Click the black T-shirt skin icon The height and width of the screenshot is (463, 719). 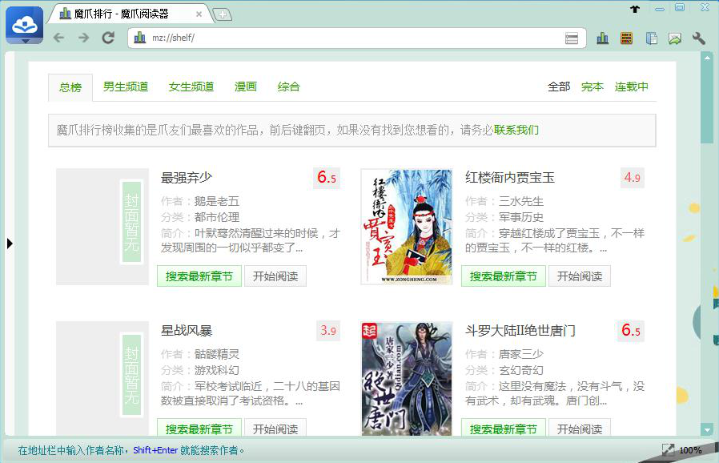pyautogui.click(x=636, y=9)
